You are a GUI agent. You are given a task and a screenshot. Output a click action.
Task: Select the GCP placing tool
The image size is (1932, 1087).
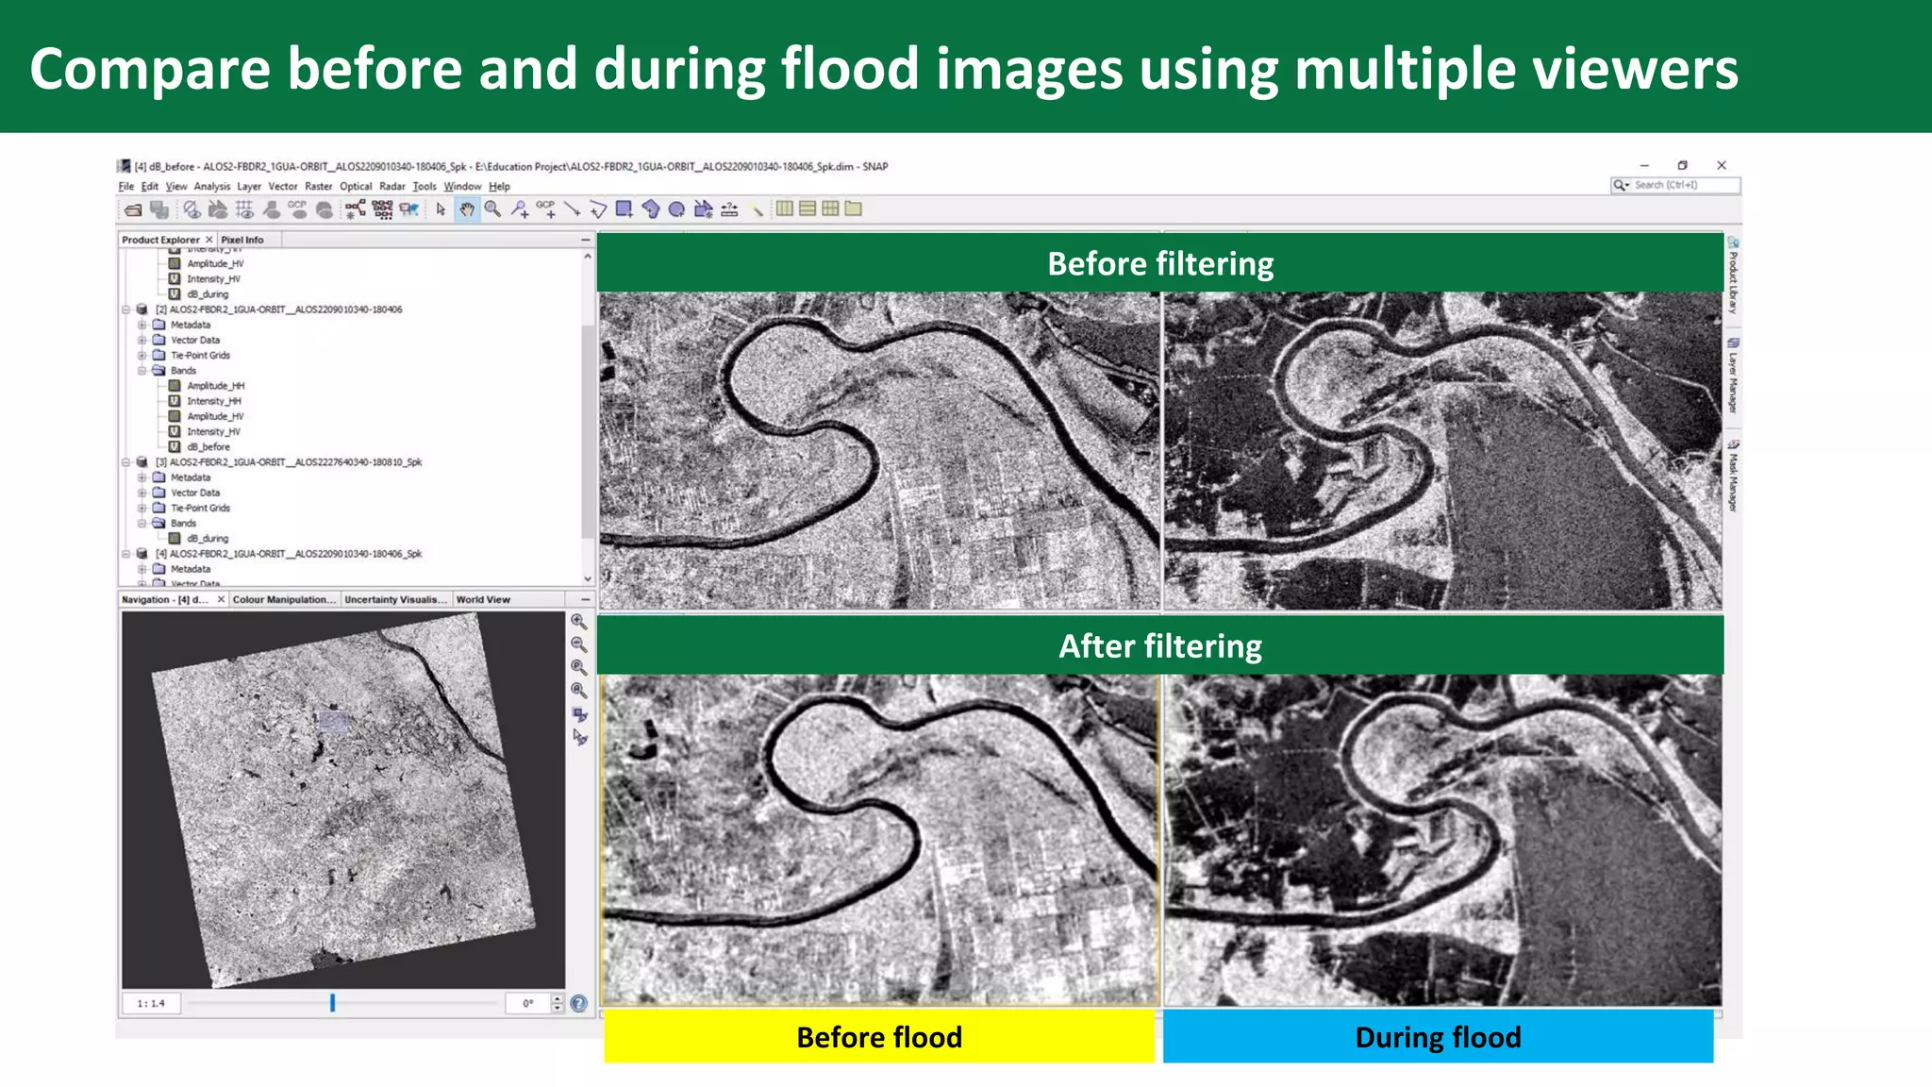pos(546,209)
